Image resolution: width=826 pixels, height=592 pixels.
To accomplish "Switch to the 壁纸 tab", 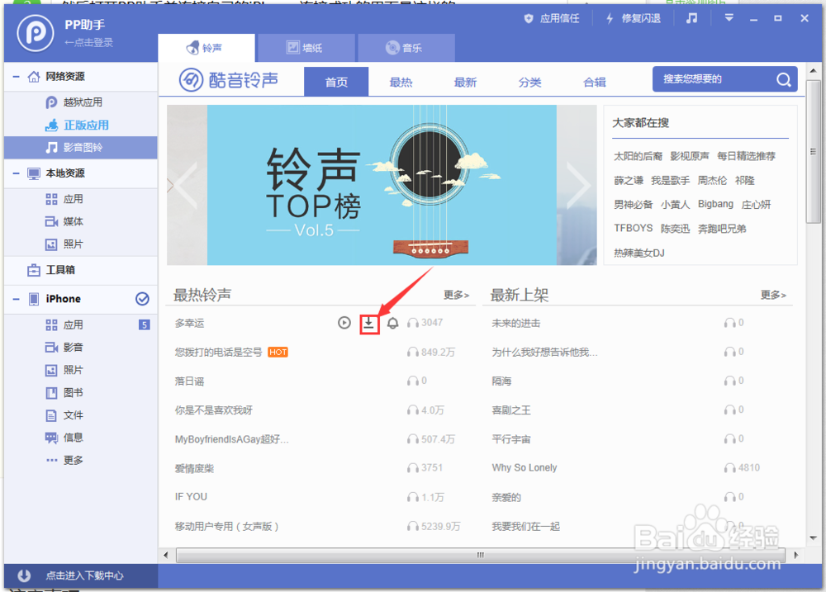I will (x=306, y=48).
